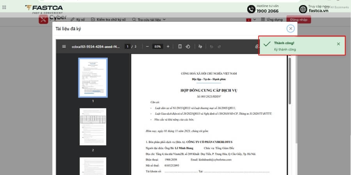Close the Tài liệu đã ký dialog
This screenshot has height=175, width=351.
291,28
